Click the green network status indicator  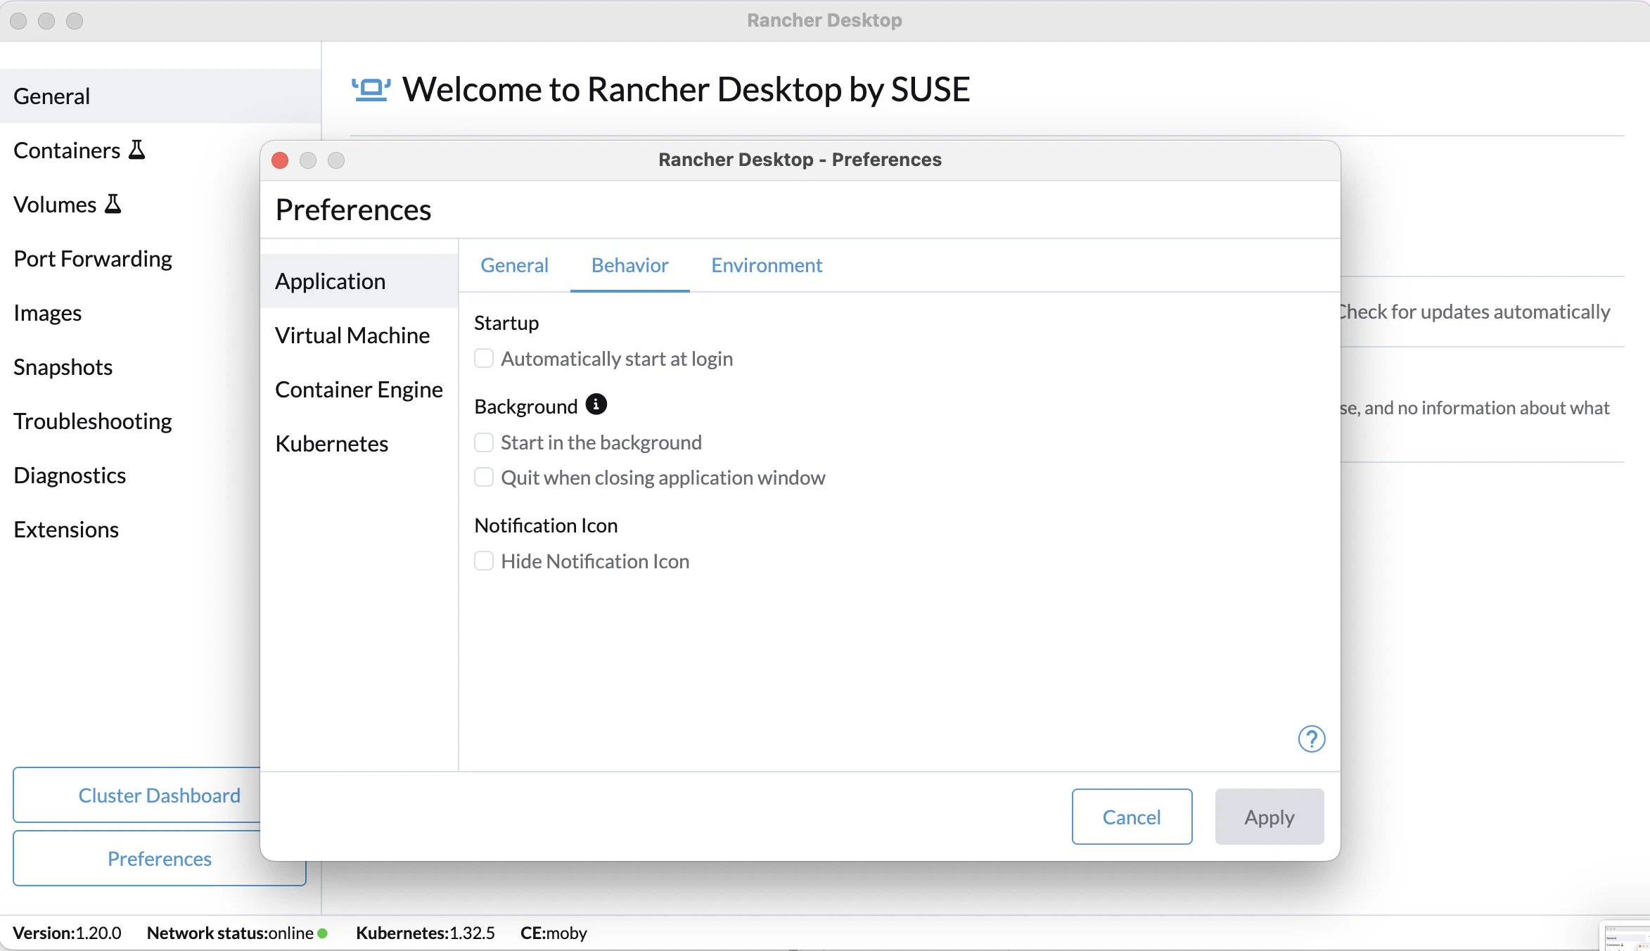pos(323,933)
